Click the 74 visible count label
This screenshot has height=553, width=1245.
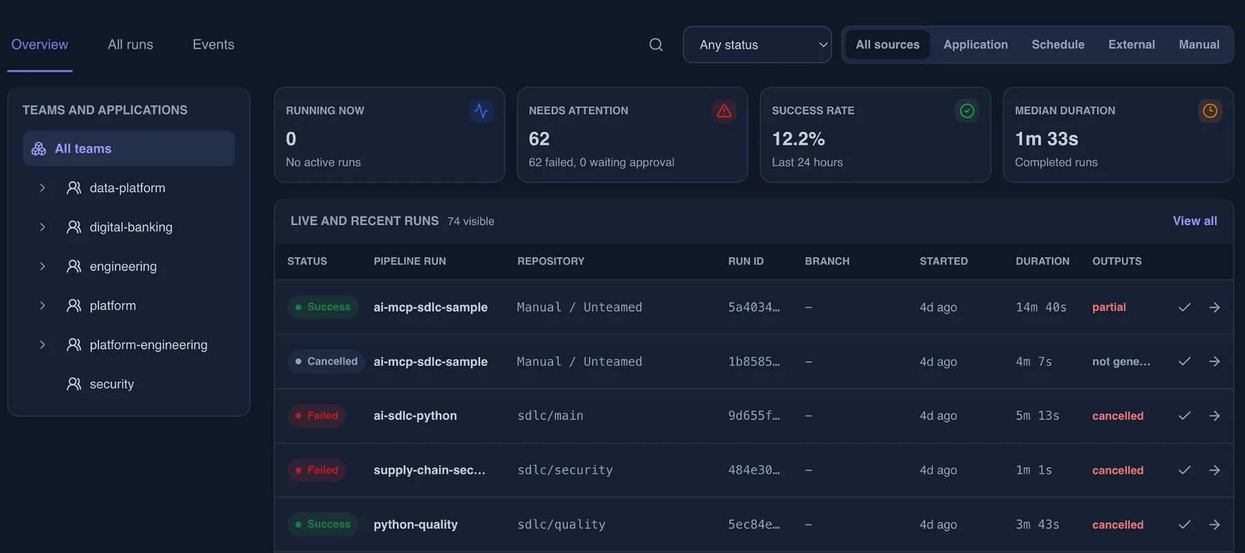pos(471,221)
